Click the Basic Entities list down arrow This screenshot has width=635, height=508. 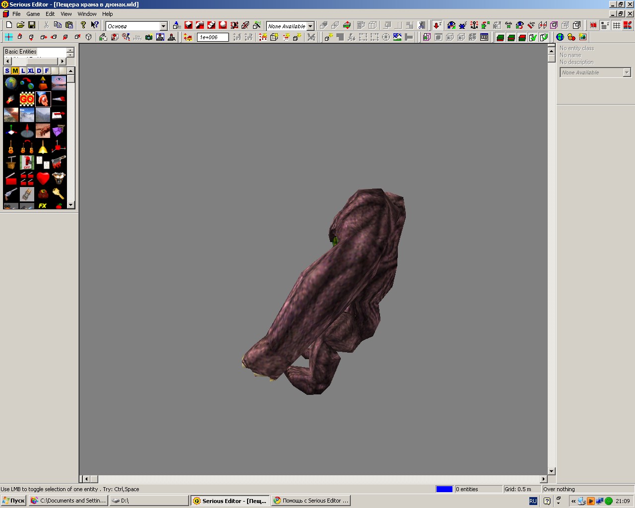point(70,55)
